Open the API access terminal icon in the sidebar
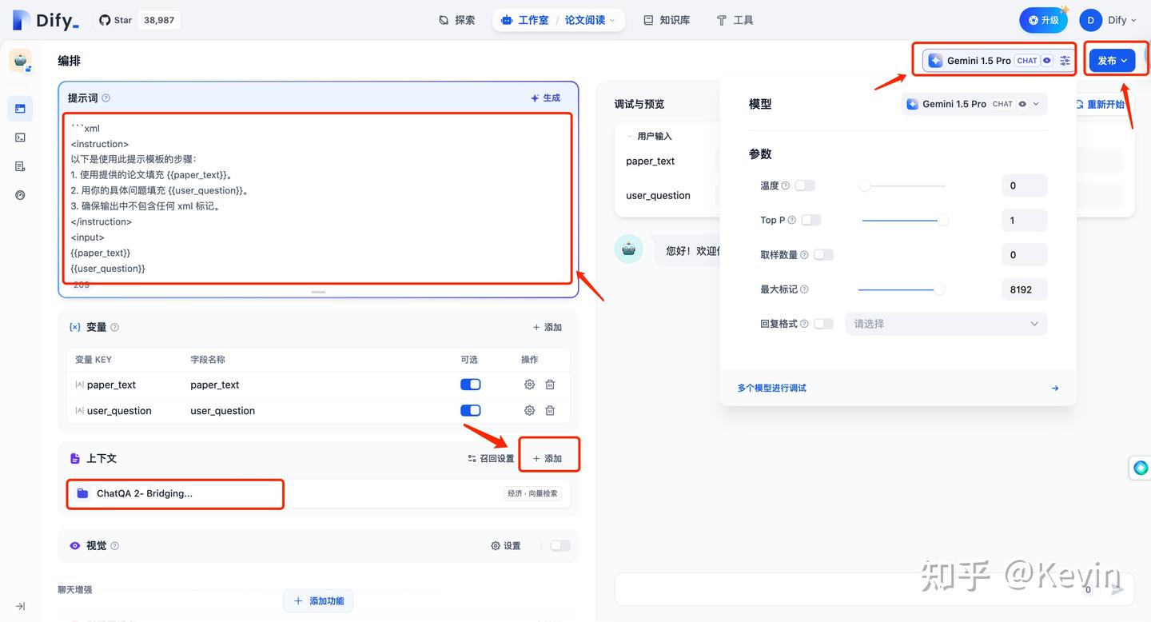 coord(20,138)
